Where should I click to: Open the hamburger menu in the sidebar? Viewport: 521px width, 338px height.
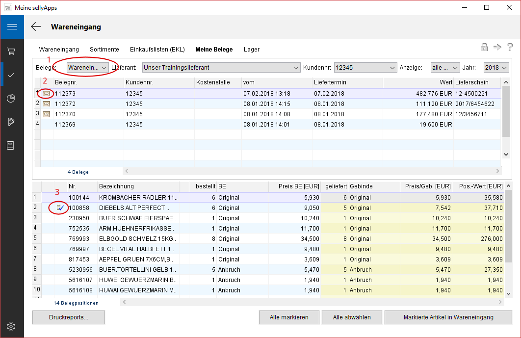pyautogui.click(x=12, y=27)
